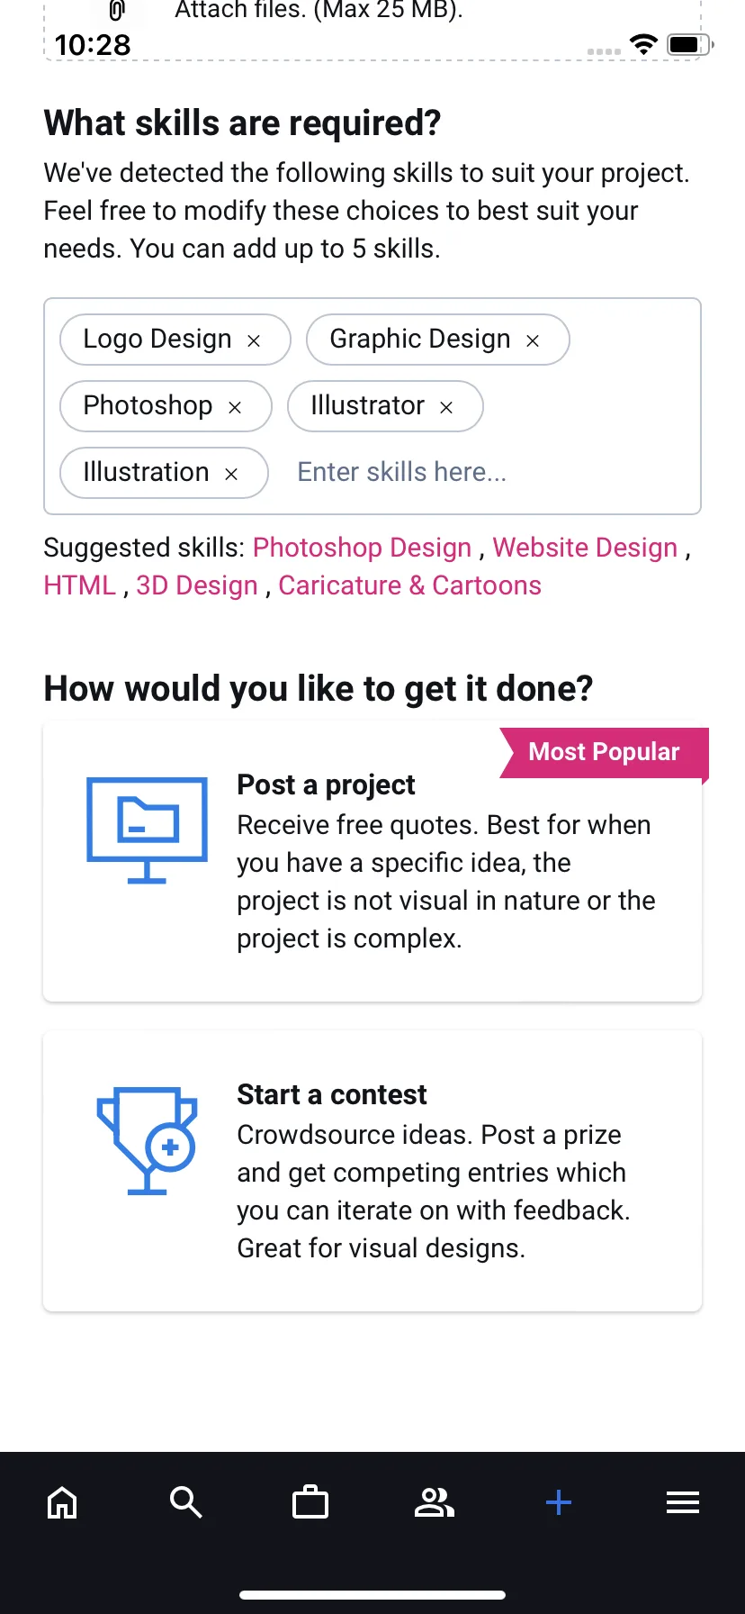Remove the Logo Design skill tag
This screenshot has width=745, height=1614.
point(254,340)
